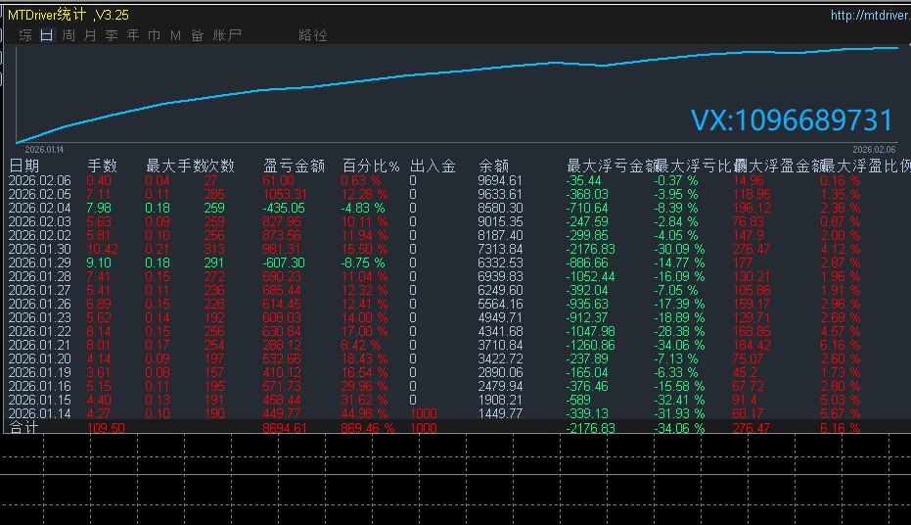Switch to the 综 summary tab

coord(25,35)
